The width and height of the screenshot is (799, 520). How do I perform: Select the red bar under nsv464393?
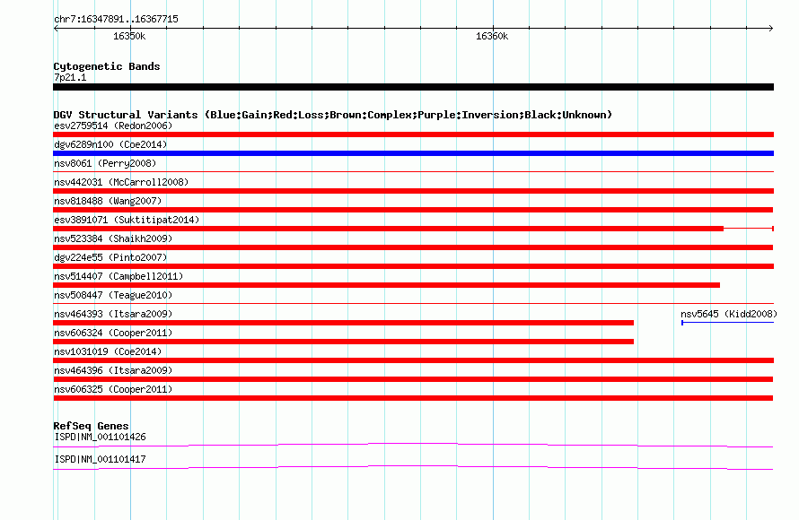coord(344,323)
